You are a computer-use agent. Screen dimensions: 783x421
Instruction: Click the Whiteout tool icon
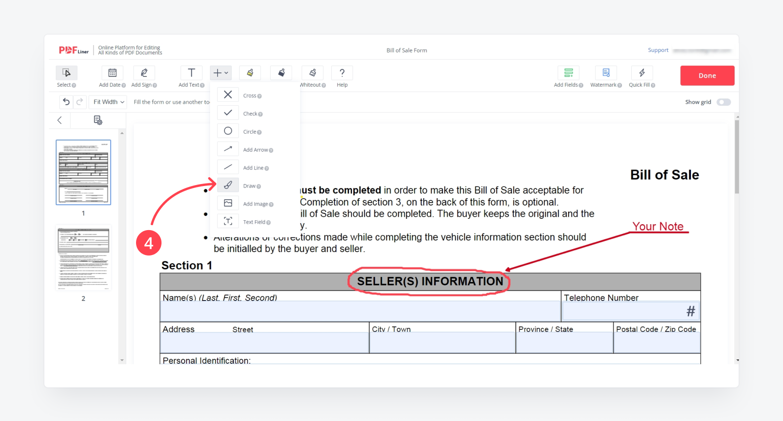[x=312, y=73]
